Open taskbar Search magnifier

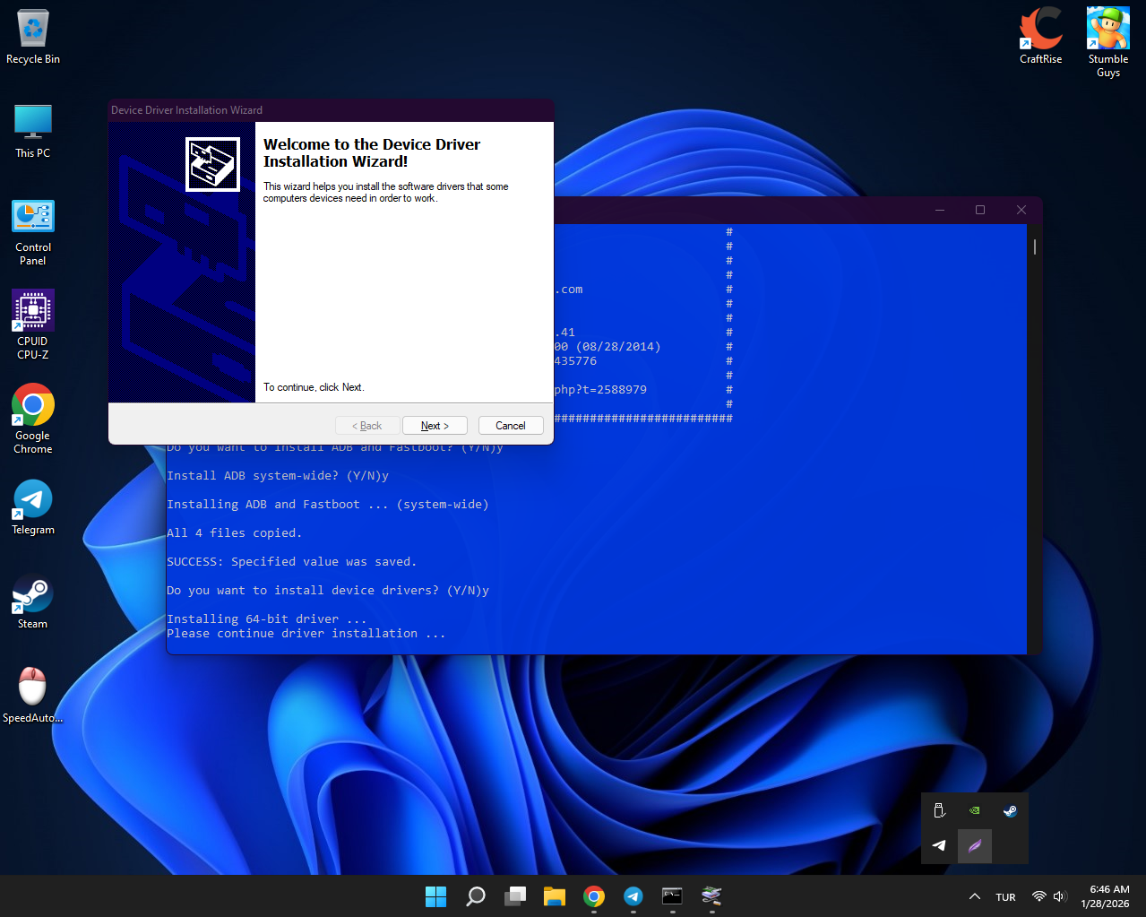[x=476, y=896]
